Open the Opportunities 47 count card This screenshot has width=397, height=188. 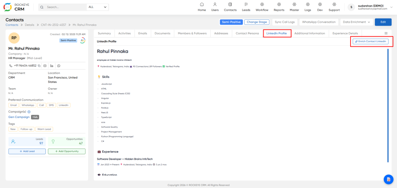(x=67, y=142)
